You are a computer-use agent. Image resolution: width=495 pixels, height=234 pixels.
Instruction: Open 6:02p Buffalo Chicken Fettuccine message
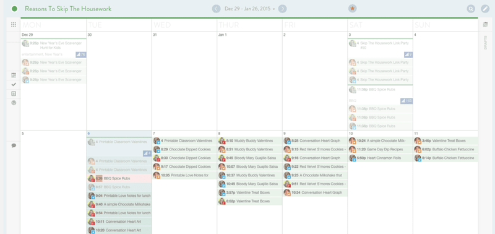[445, 149]
